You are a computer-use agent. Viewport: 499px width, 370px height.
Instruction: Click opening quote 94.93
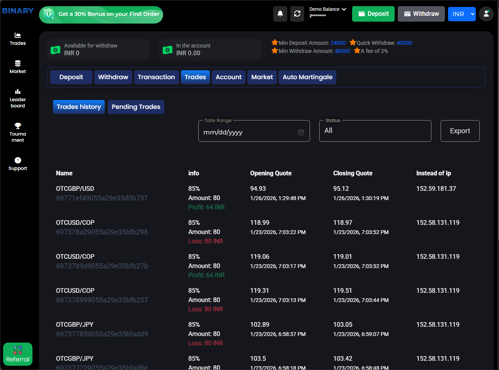coord(258,189)
